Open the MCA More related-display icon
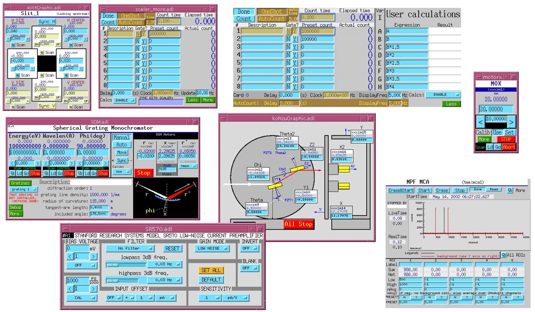The image size is (535, 312). [510, 191]
